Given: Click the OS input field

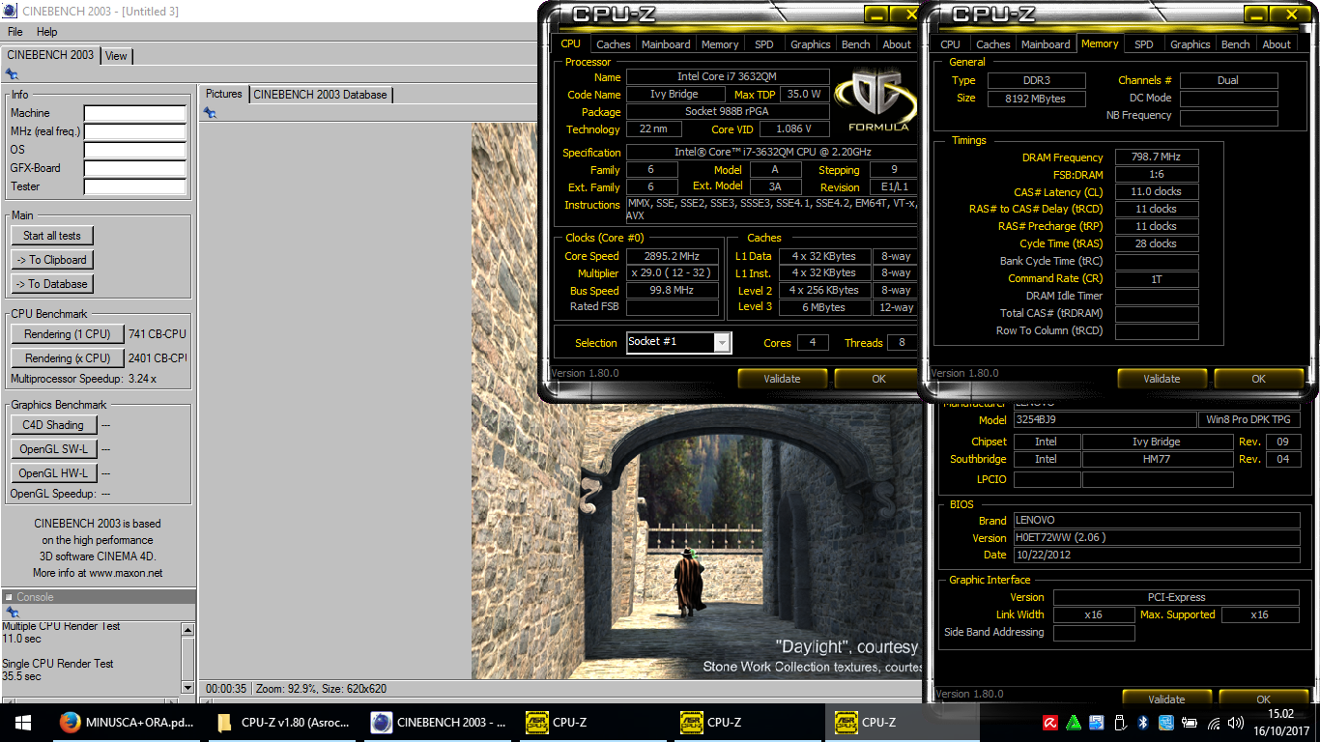Looking at the screenshot, I should (x=134, y=150).
